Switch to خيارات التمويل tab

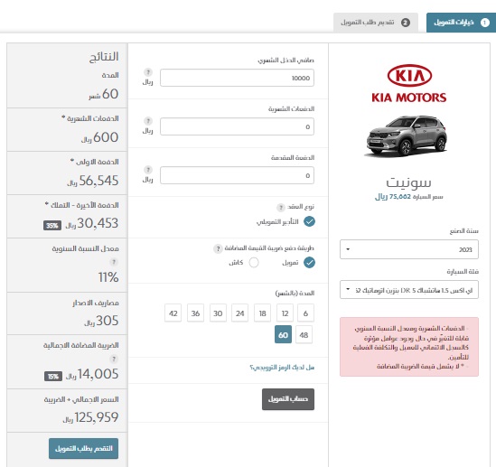[x=461, y=23]
